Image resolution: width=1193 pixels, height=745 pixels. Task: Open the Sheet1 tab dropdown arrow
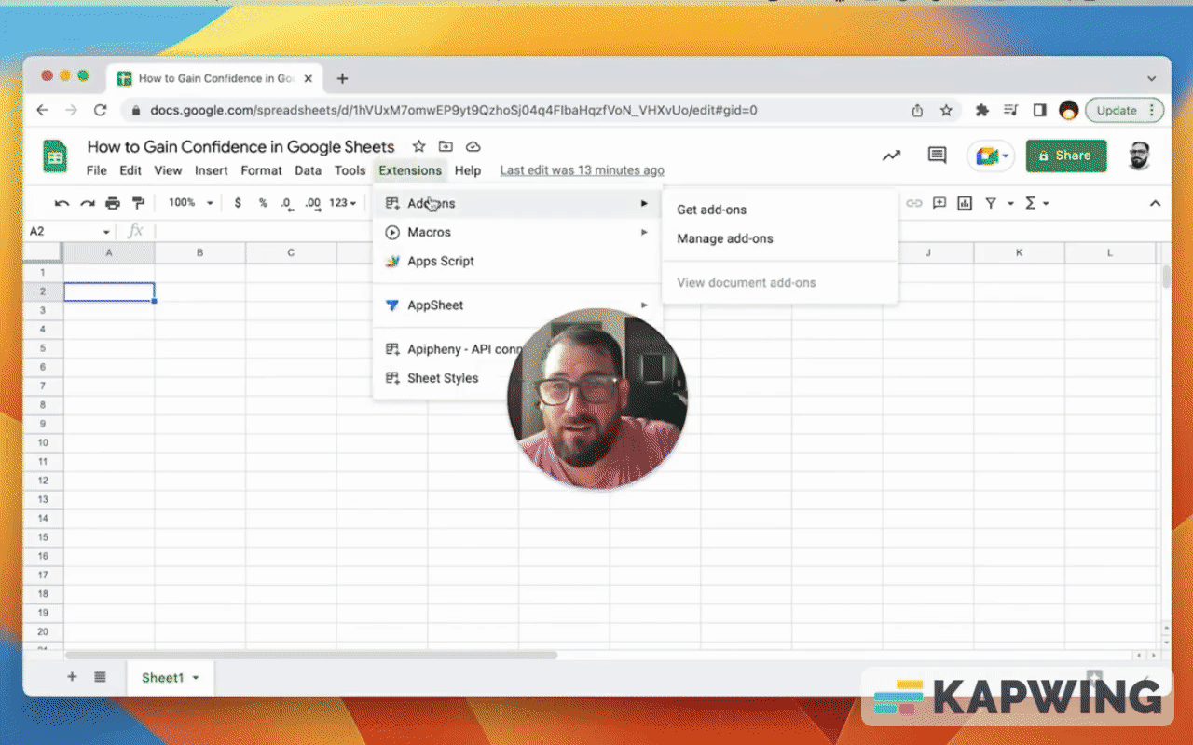(196, 678)
